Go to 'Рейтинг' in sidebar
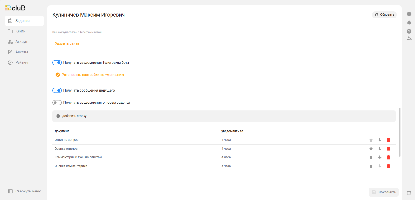Image resolution: width=415 pixels, height=200 pixels. [x=22, y=62]
